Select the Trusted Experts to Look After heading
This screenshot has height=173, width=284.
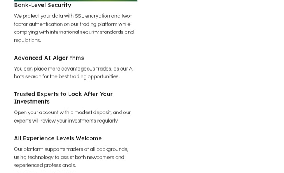pos(64,98)
